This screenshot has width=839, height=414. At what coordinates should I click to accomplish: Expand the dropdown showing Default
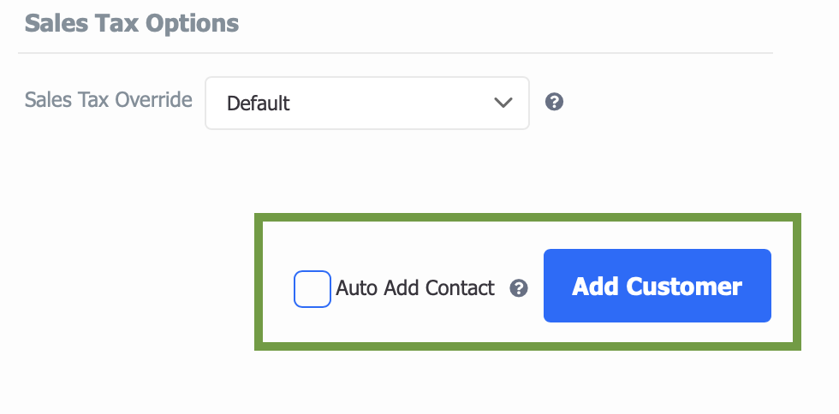(367, 103)
